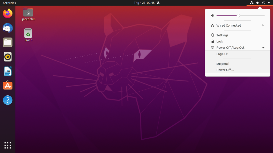Viewport: 273px width, 153px height.
Task: Open LibreOffice Writer
Action: click(7, 71)
